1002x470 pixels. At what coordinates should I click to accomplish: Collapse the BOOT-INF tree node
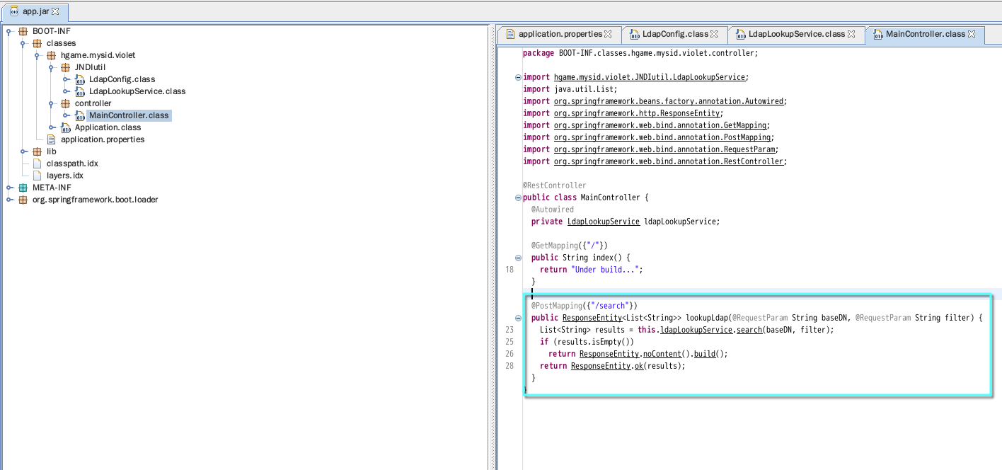[10, 31]
